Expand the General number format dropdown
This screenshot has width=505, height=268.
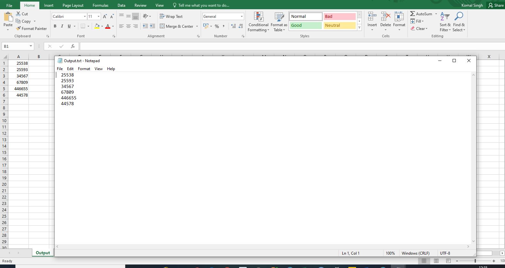tap(242, 16)
